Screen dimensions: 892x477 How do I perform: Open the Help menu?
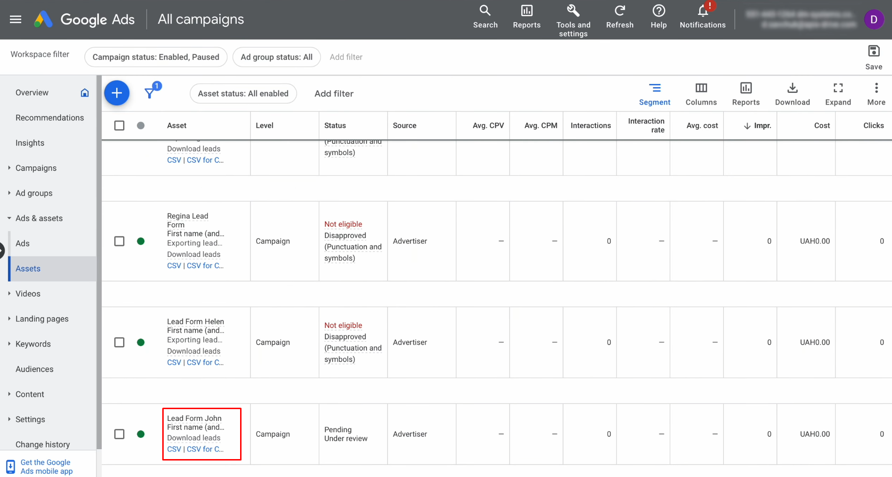pyautogui.click(x=659, y=17)
